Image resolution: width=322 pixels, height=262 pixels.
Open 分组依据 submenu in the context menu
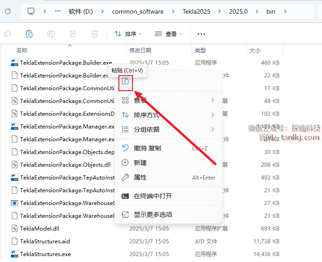[169, 129]
